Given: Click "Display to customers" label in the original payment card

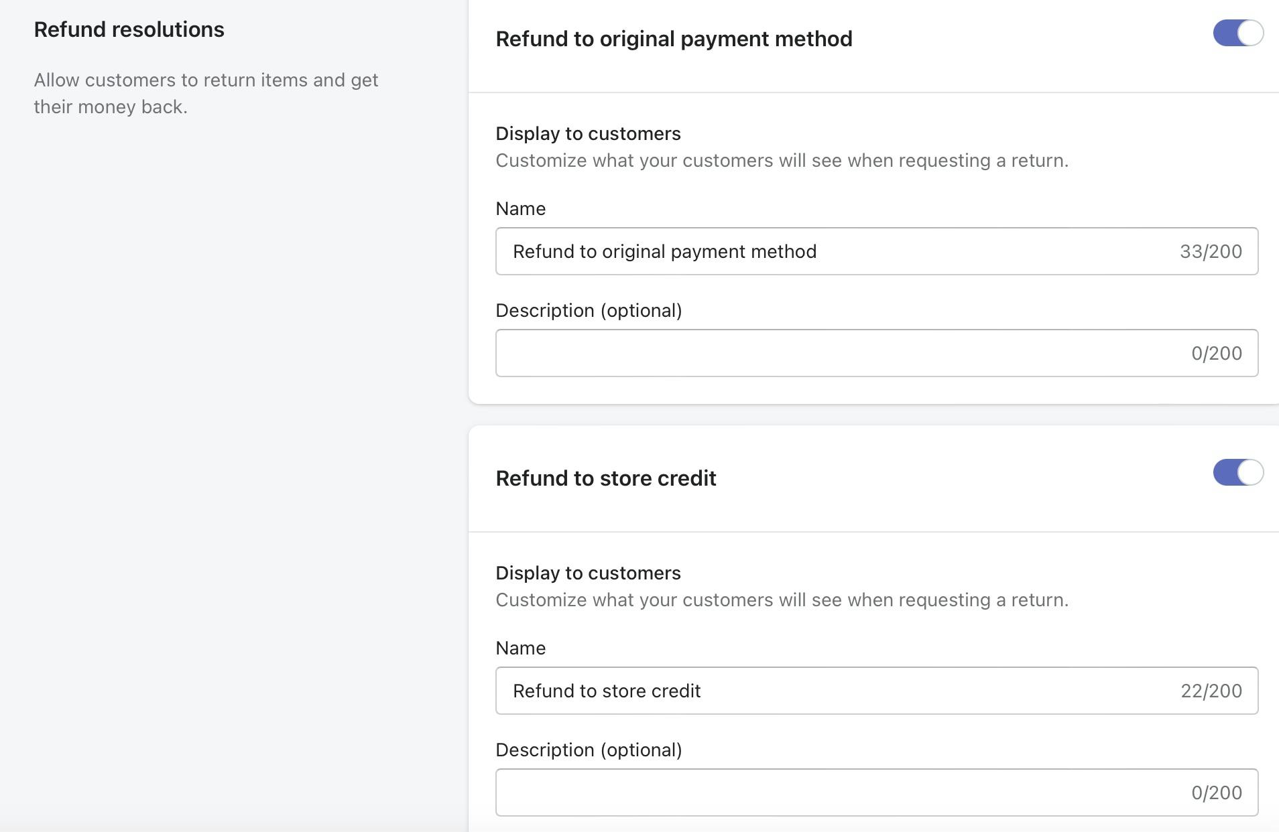Looking at the screenshot, I should coord(588,133).
